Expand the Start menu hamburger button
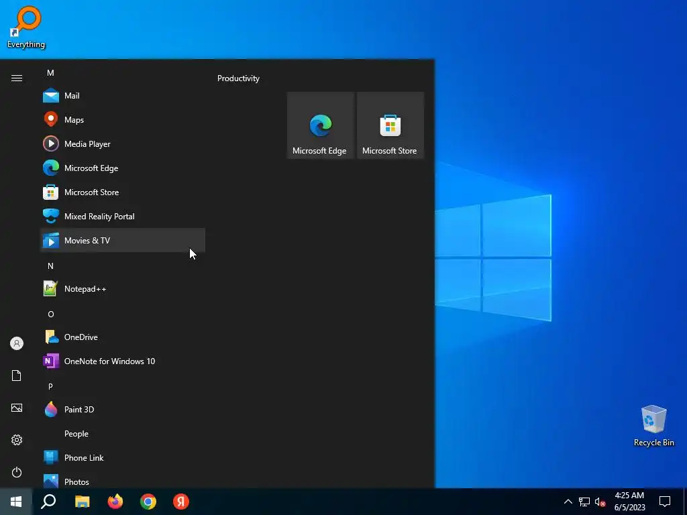Image resolution: width=687 pixels, height=515 pixels. tap(17, 78)
